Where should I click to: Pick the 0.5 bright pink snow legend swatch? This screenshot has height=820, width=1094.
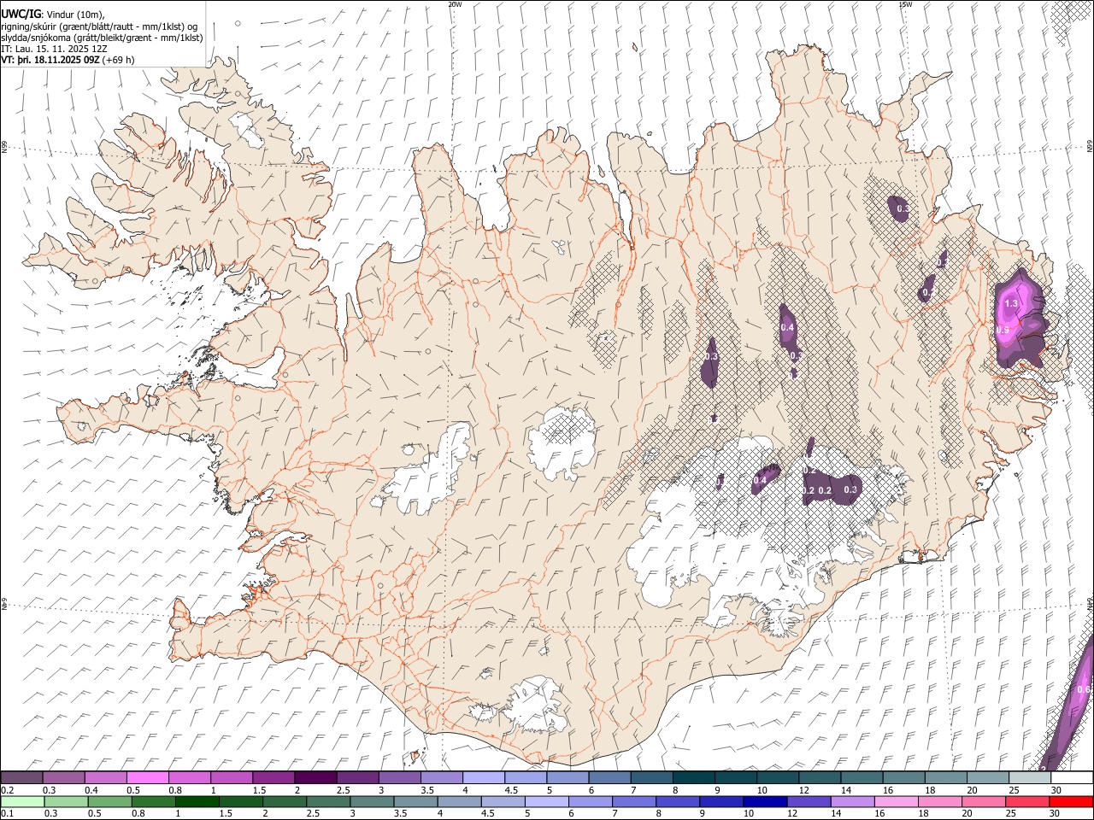[x=147, y=777]
